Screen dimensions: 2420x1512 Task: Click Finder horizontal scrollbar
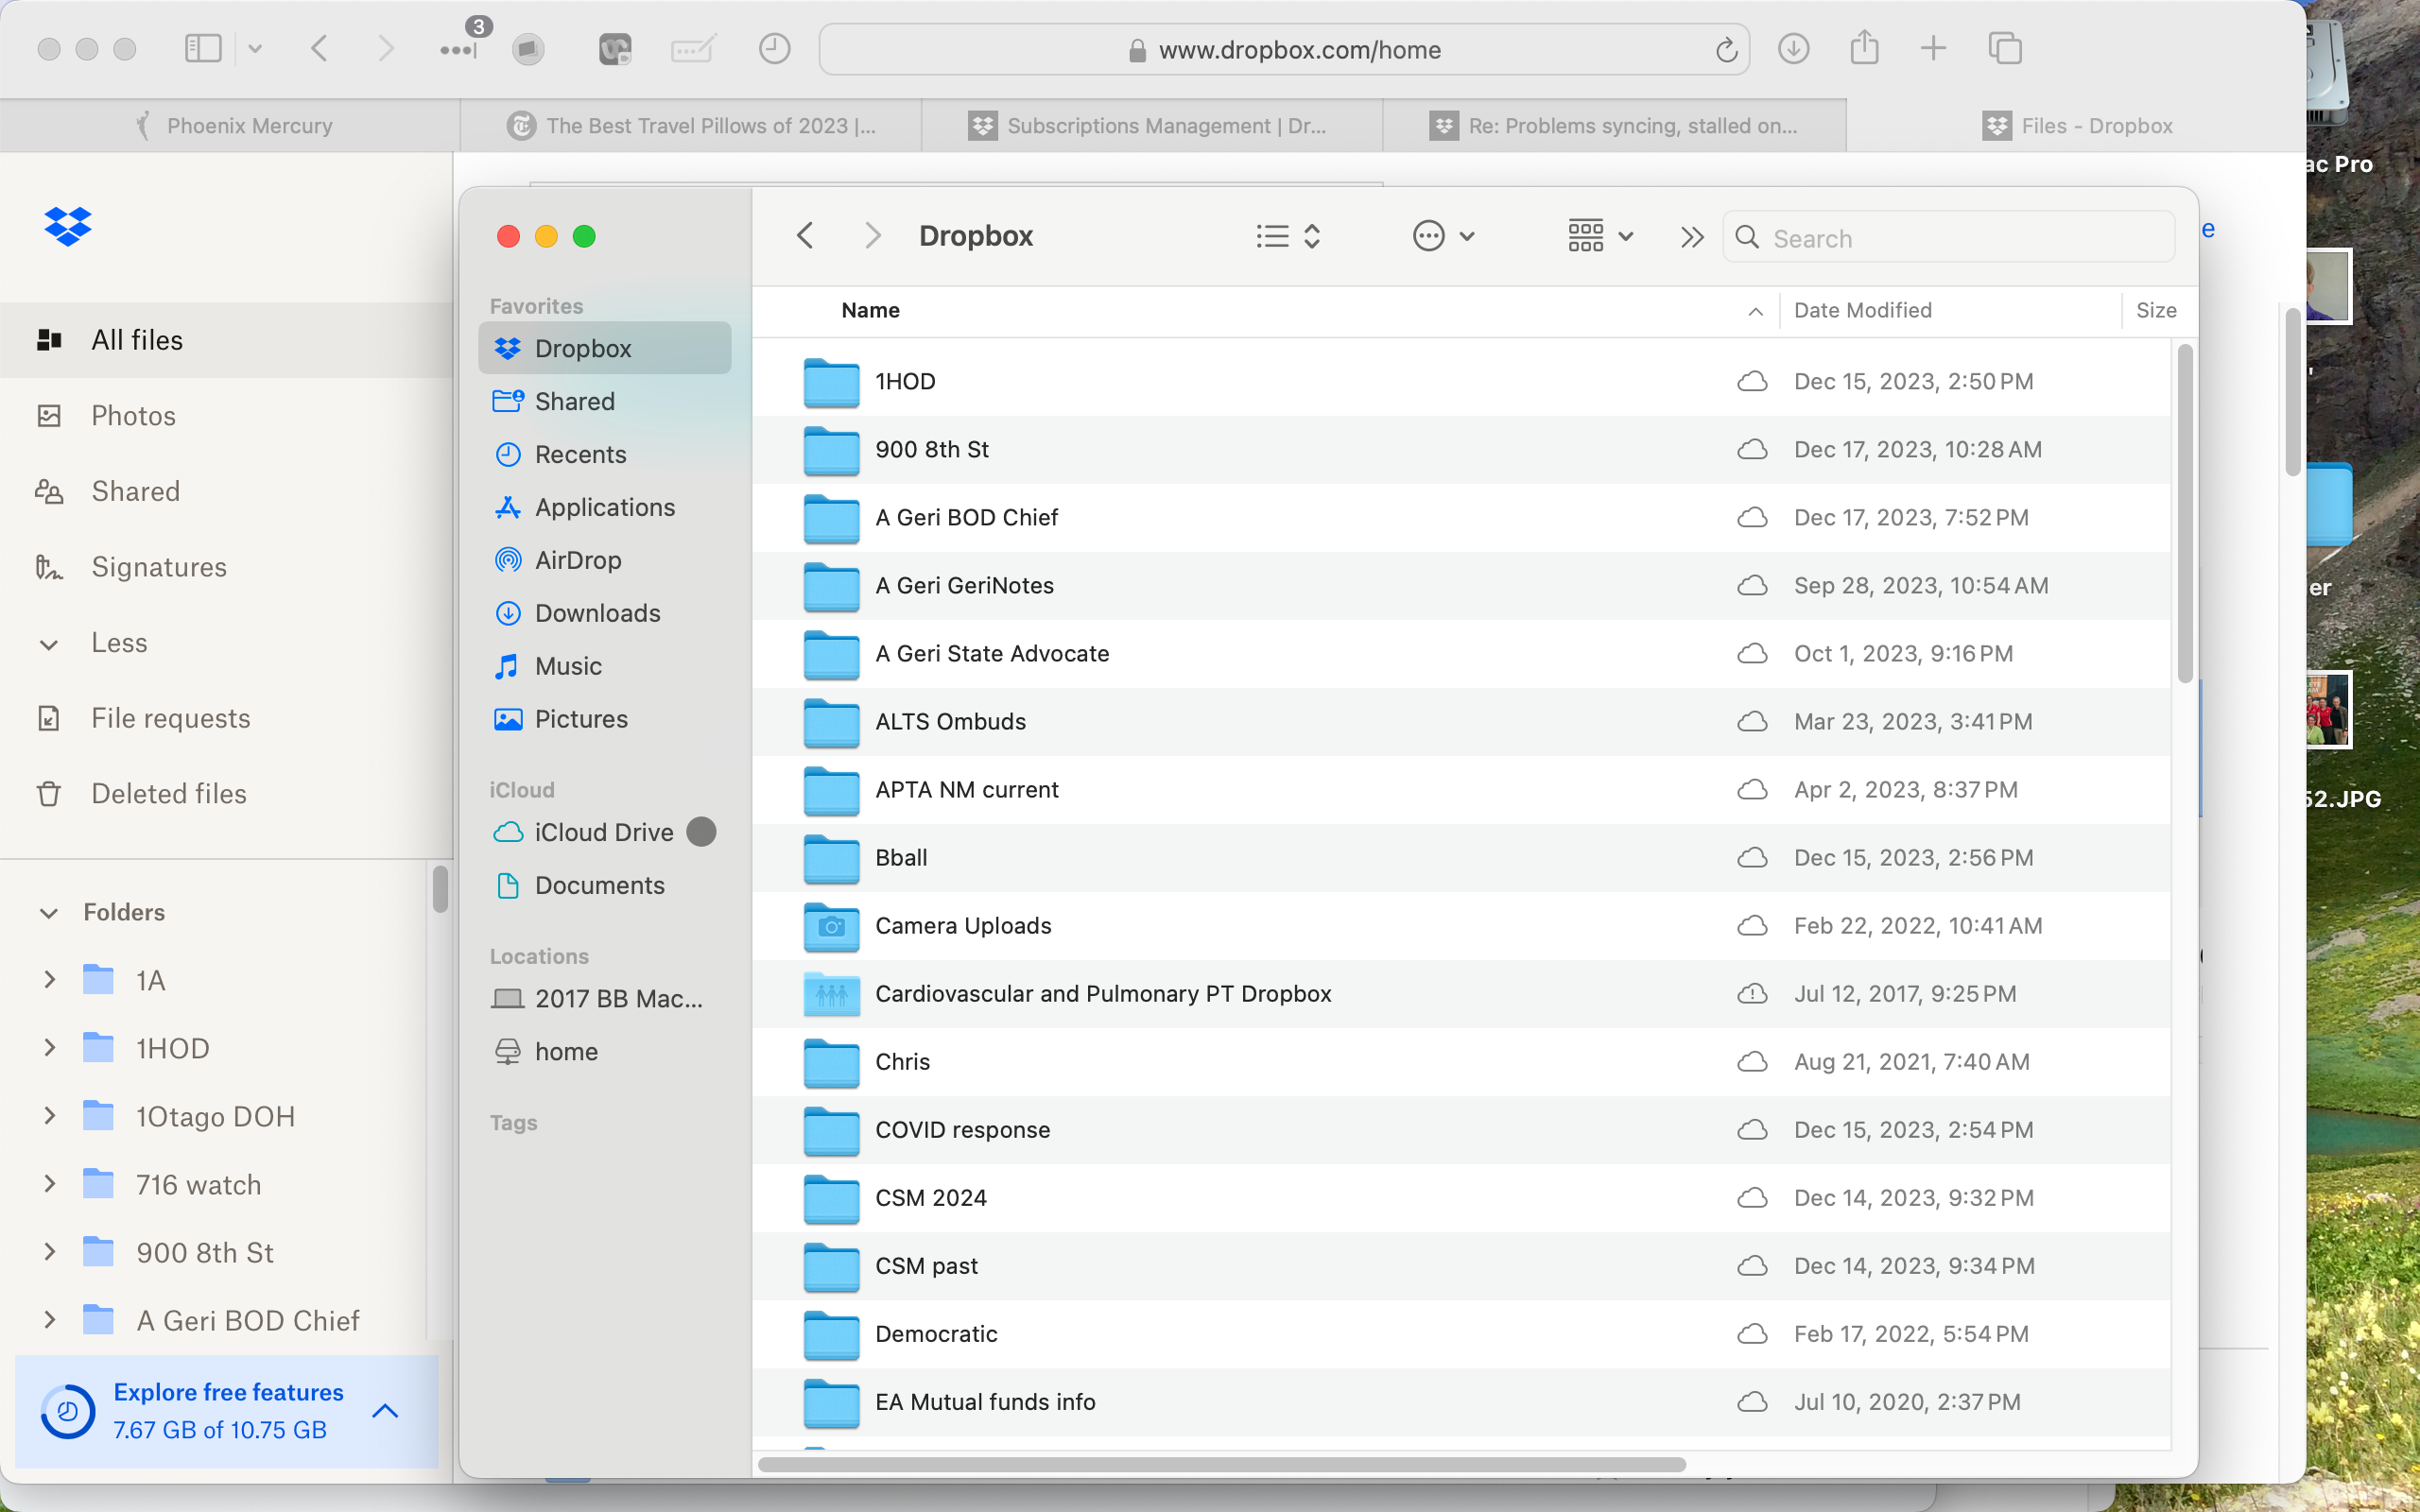pos(1222,1465)
